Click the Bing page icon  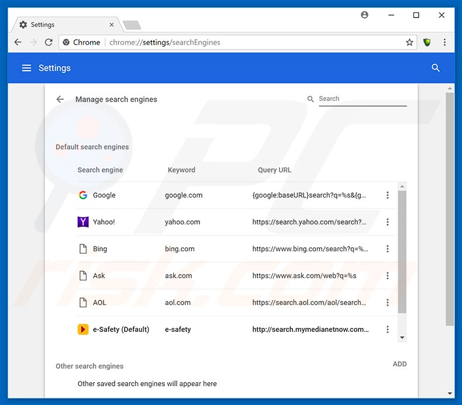(x=83, y=249)
